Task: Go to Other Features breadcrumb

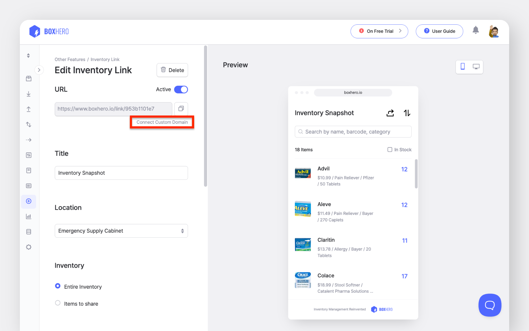Action: (70, 59)
